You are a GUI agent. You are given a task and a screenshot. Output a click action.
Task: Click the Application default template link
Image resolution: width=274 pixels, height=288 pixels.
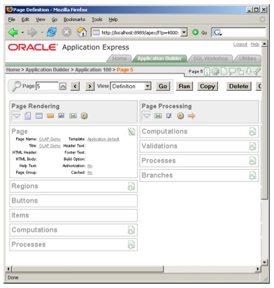[103, 139]
